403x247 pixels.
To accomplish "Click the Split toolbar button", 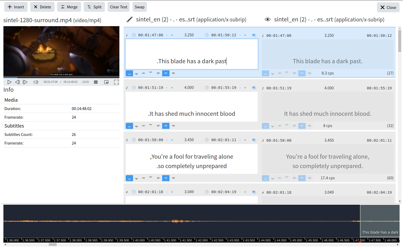I will [94, 7].
